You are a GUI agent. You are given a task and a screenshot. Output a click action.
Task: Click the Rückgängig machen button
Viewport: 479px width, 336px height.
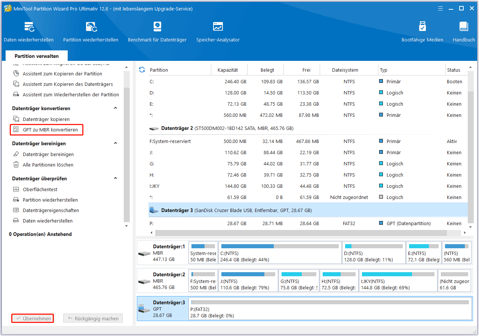(x=93, y=318)
